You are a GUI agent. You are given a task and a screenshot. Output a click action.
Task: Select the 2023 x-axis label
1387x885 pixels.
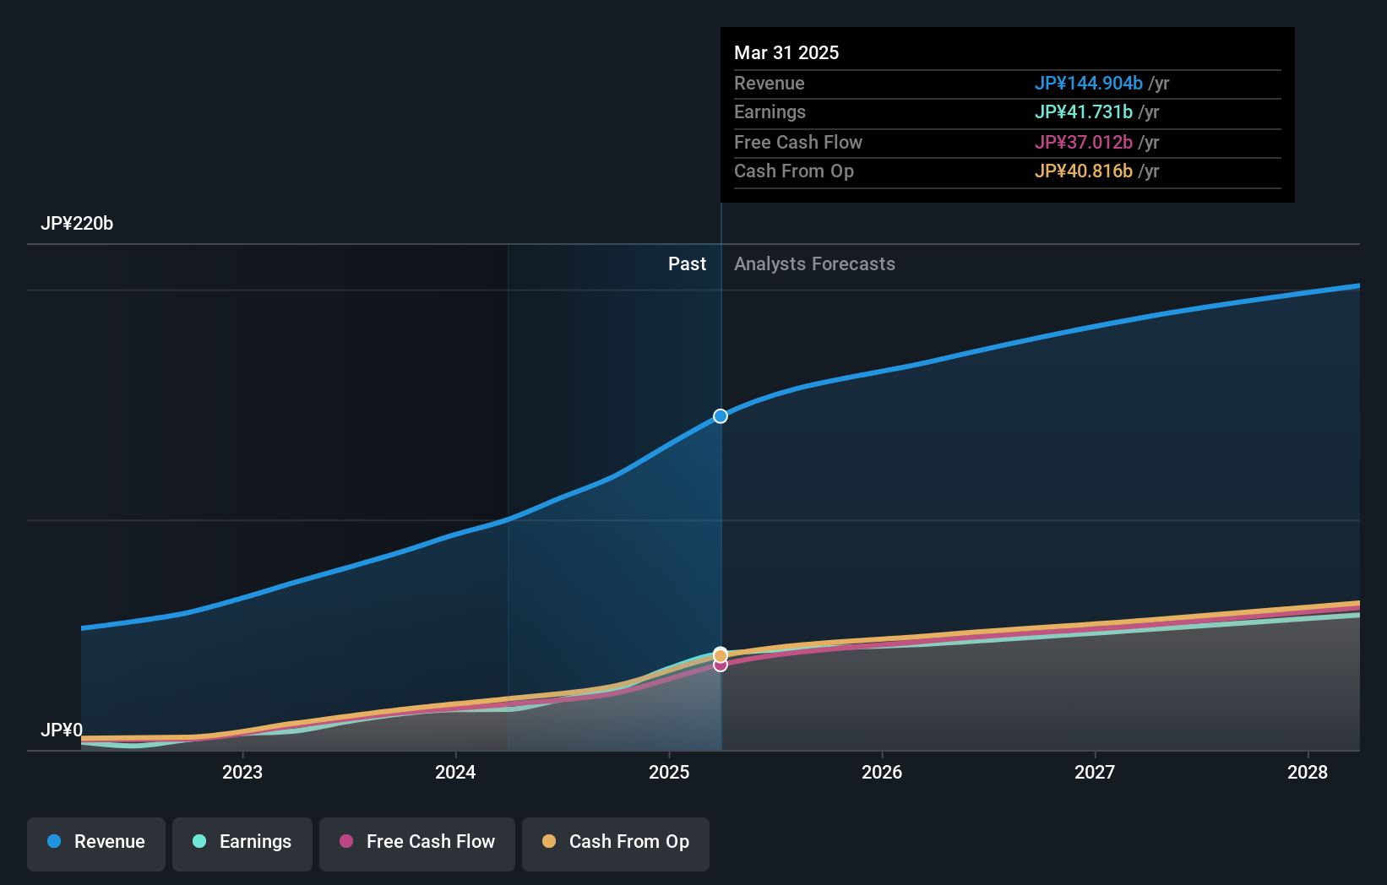coord(242,772)
